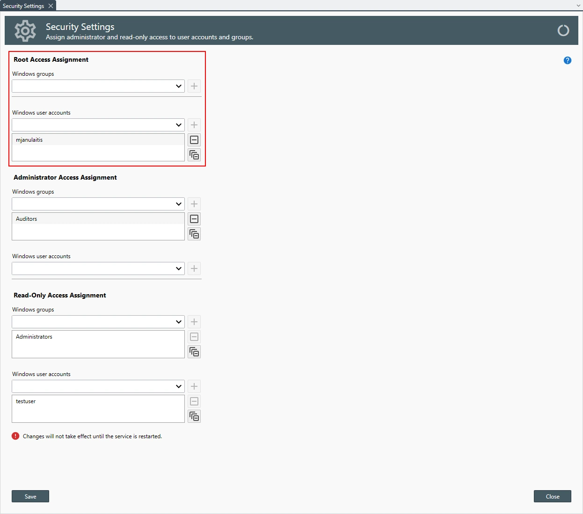This screenshot has width=583, height=514.
Task: Close the Security Settings tab with X
Action: (x=51, y=6)
